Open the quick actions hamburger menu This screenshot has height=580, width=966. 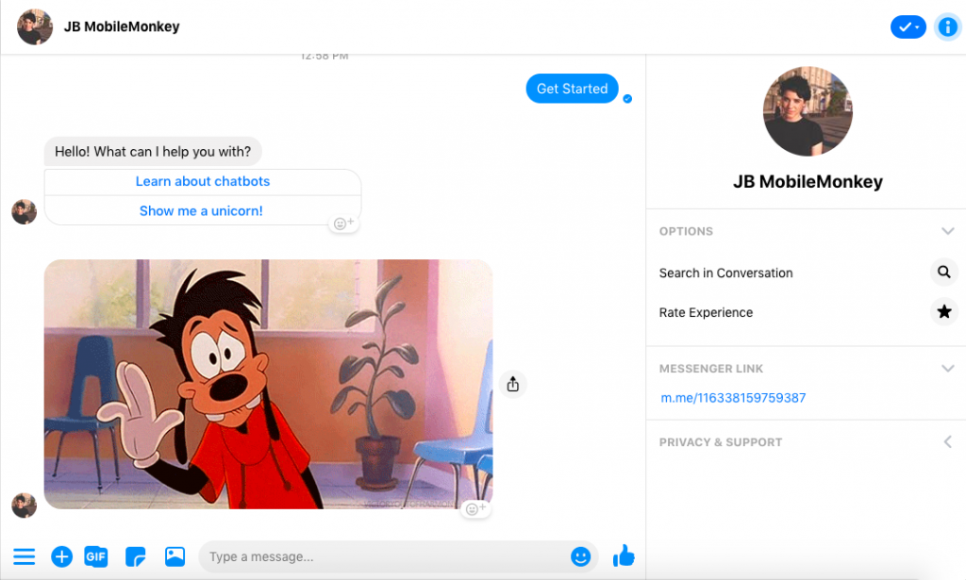(24, 556)
